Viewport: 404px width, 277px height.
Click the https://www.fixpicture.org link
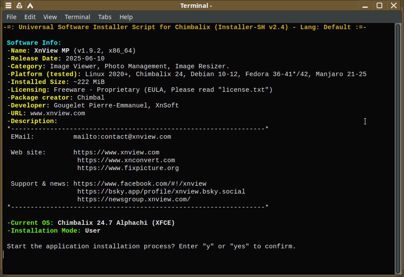coord(128,168)
